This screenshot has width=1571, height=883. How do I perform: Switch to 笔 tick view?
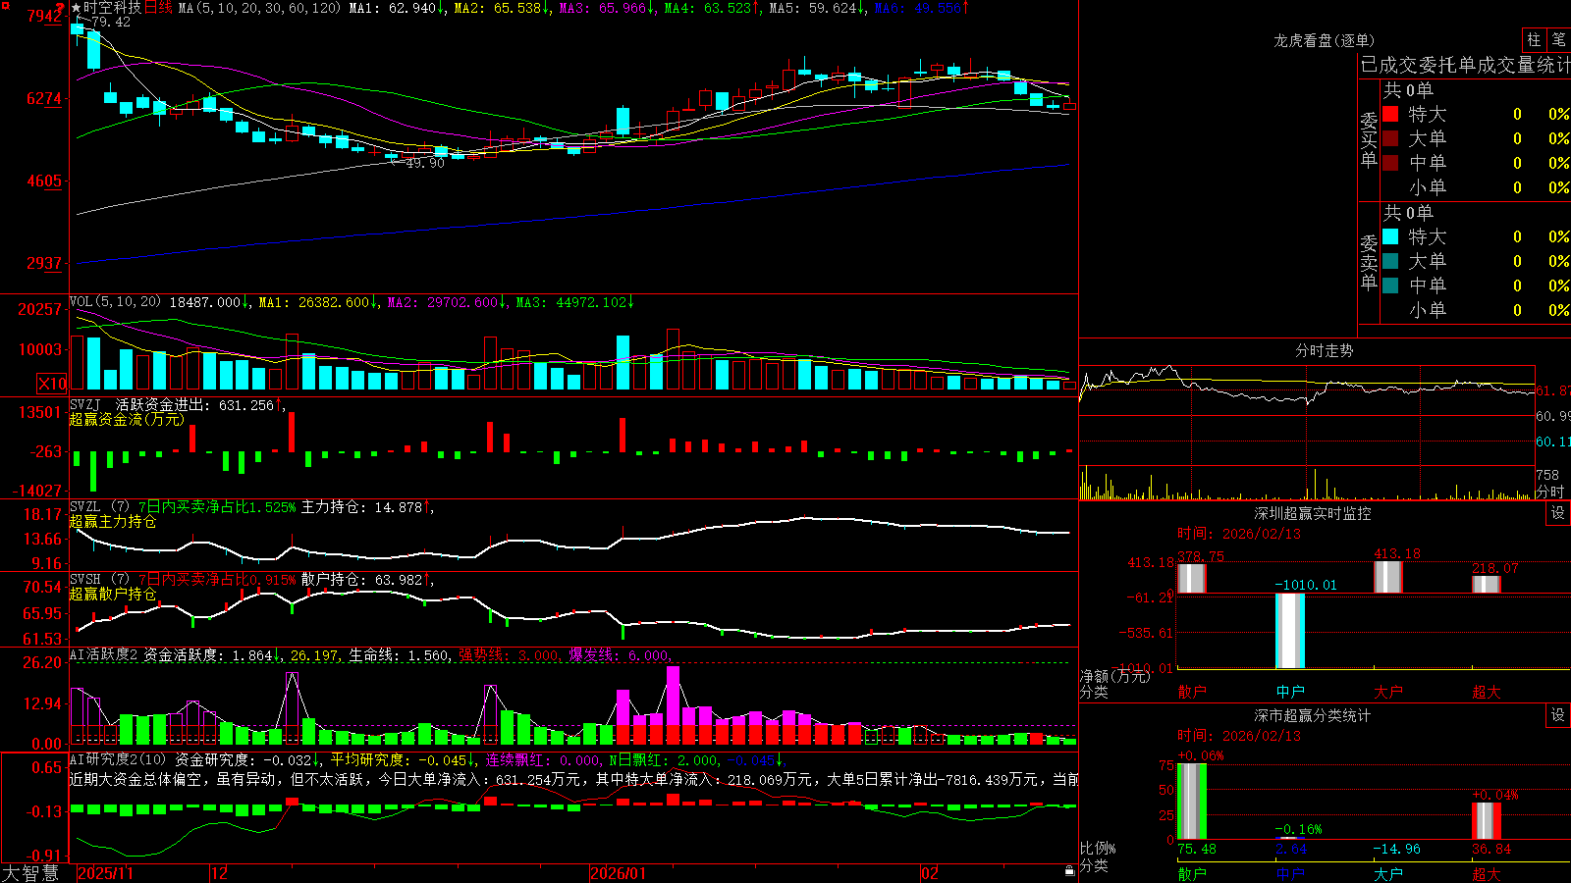(x=1559, y=39)
